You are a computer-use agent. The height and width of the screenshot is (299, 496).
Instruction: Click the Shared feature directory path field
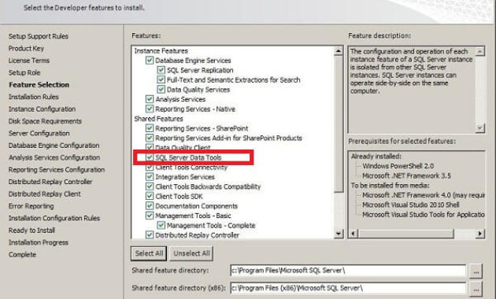click(x=348, y=271)
